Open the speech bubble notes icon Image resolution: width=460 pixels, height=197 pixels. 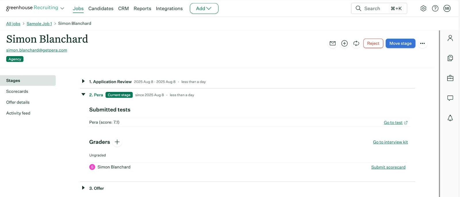click(450, 98)
